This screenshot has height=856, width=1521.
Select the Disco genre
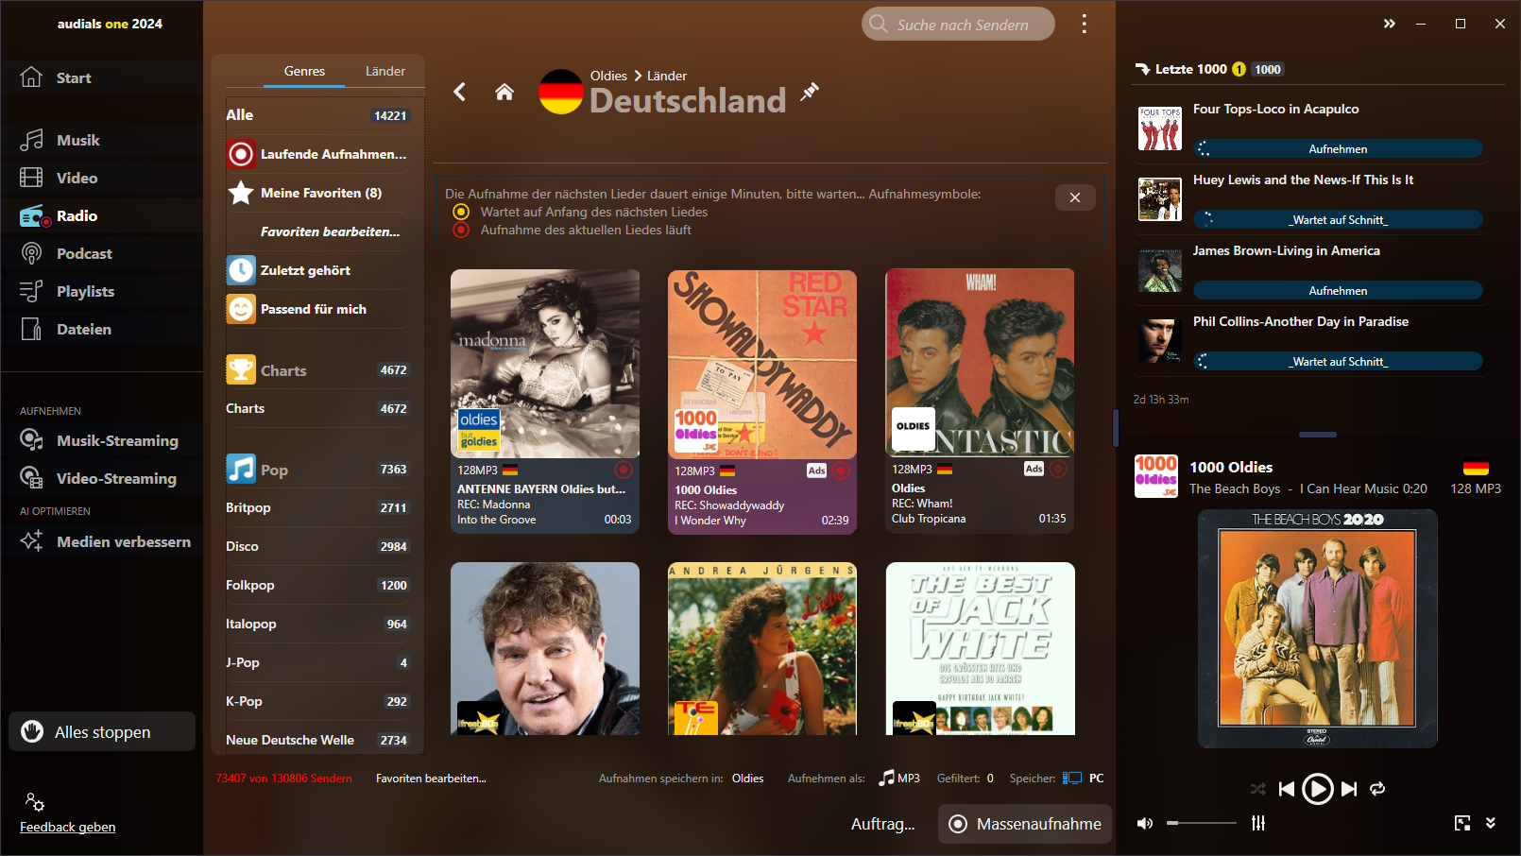click(317, 546)
